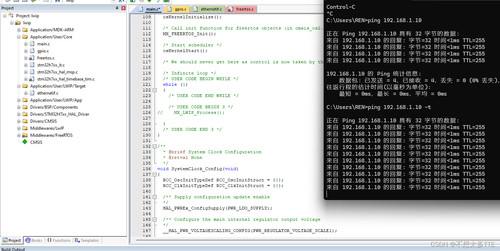Open Options for Target via its toolbar icon
The width and height of the screenshot is (500, 251).
[120, 2]
